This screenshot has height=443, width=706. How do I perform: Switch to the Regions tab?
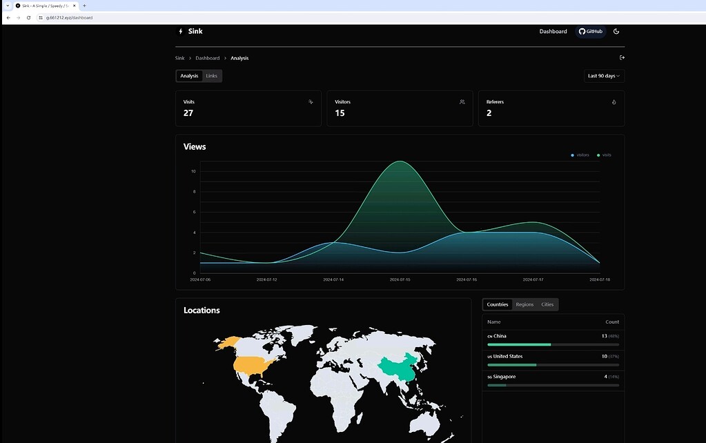524,304
